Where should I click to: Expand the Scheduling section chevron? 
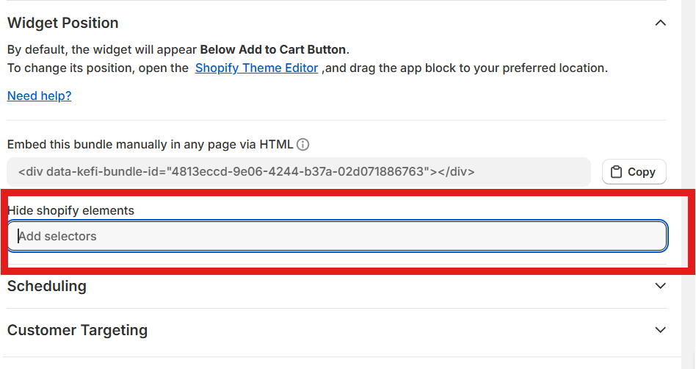click(661, 286)
